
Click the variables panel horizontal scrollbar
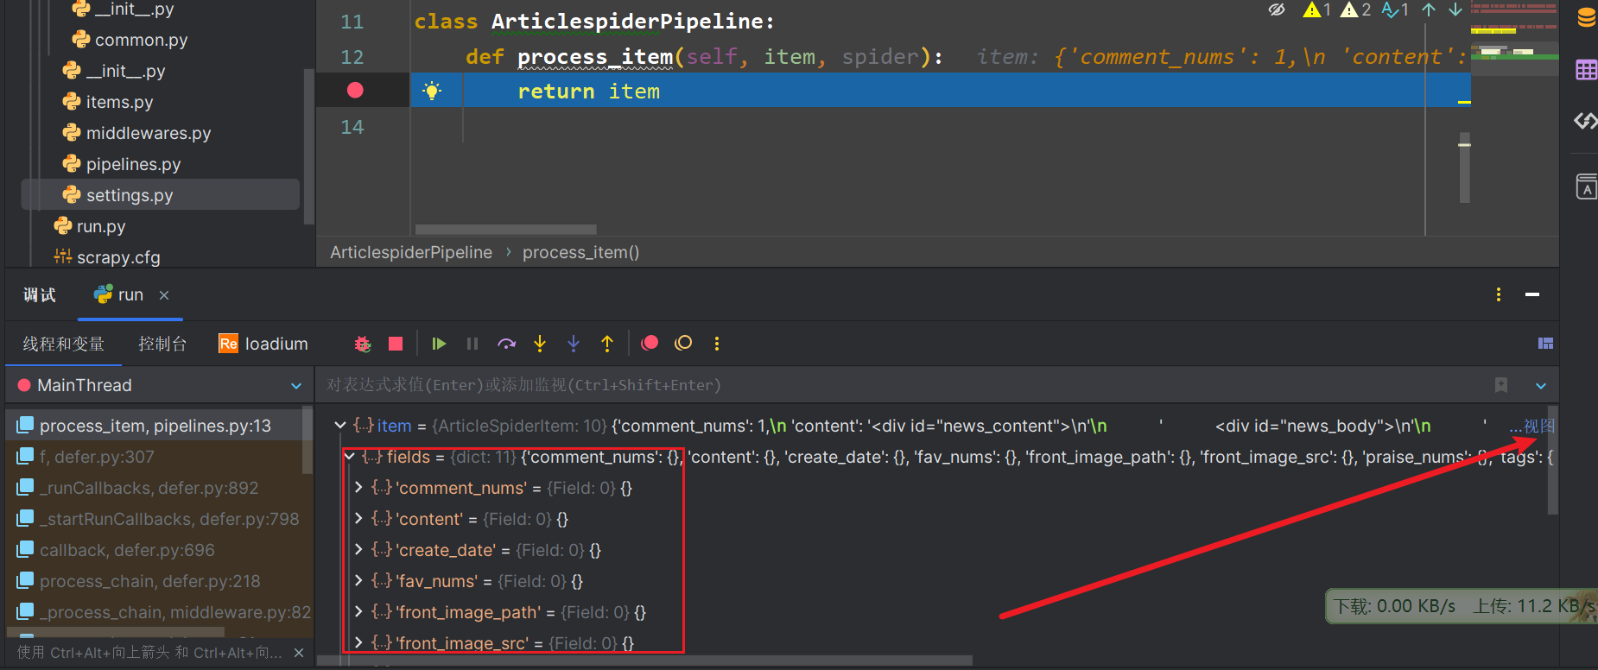pos(644,661)
